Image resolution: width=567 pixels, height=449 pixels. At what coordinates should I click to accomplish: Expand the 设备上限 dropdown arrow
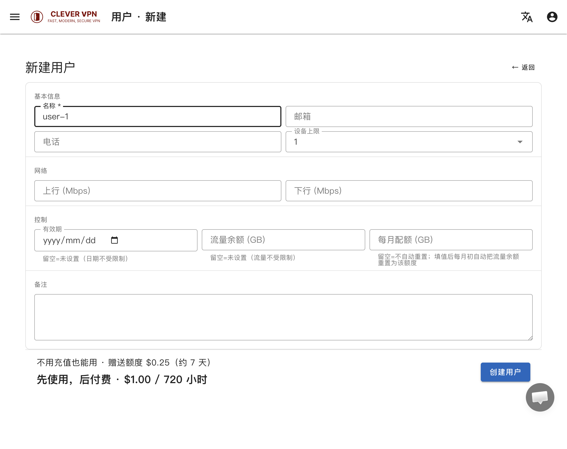[520, 142]
